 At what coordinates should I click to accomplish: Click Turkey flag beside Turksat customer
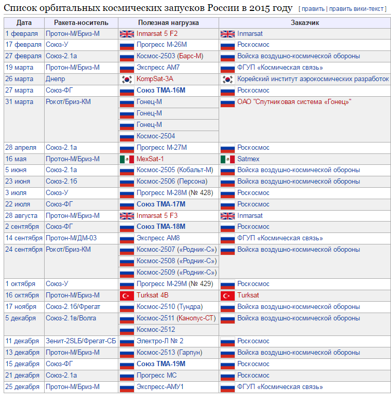pos(227,296)
